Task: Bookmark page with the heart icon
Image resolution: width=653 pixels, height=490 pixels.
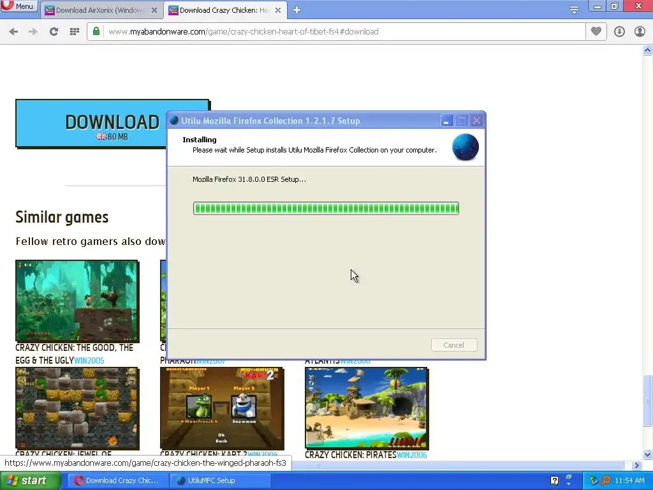Action: 596,31
